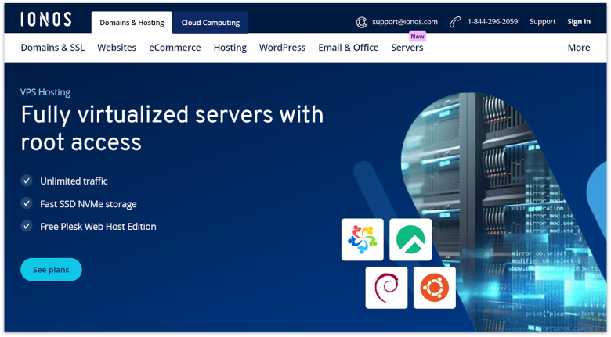Image resolution: width=611 pixels, height=337 pixels.
Task: Switch to Domains & Hosting tab
Action: pyautogui.click(x=132, y=23)
